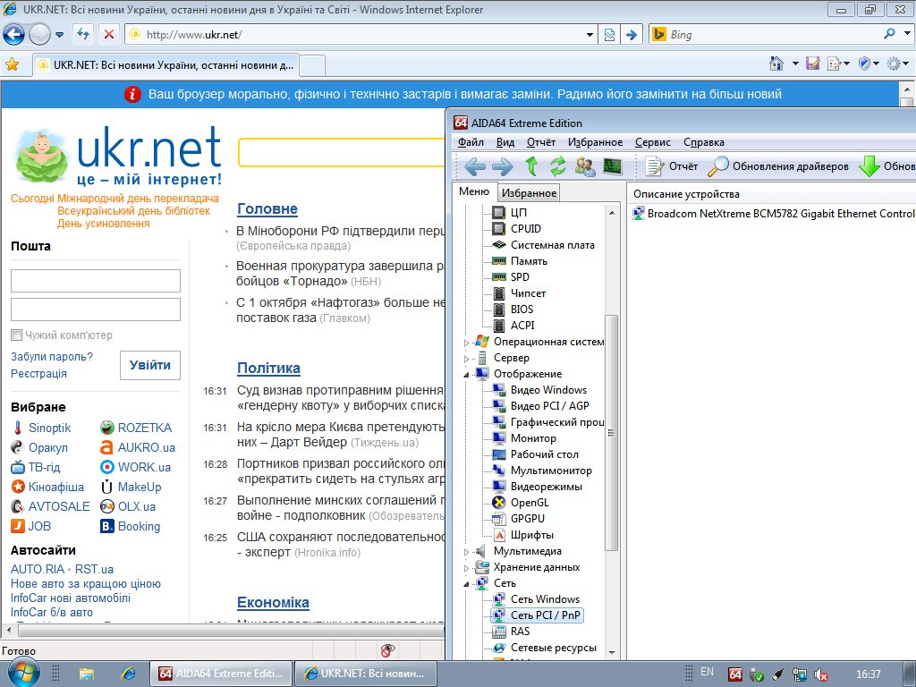Screen dimensions: 916x687
Task: Open the Отчёт menu in AIDA64
Action: point(541,142)
